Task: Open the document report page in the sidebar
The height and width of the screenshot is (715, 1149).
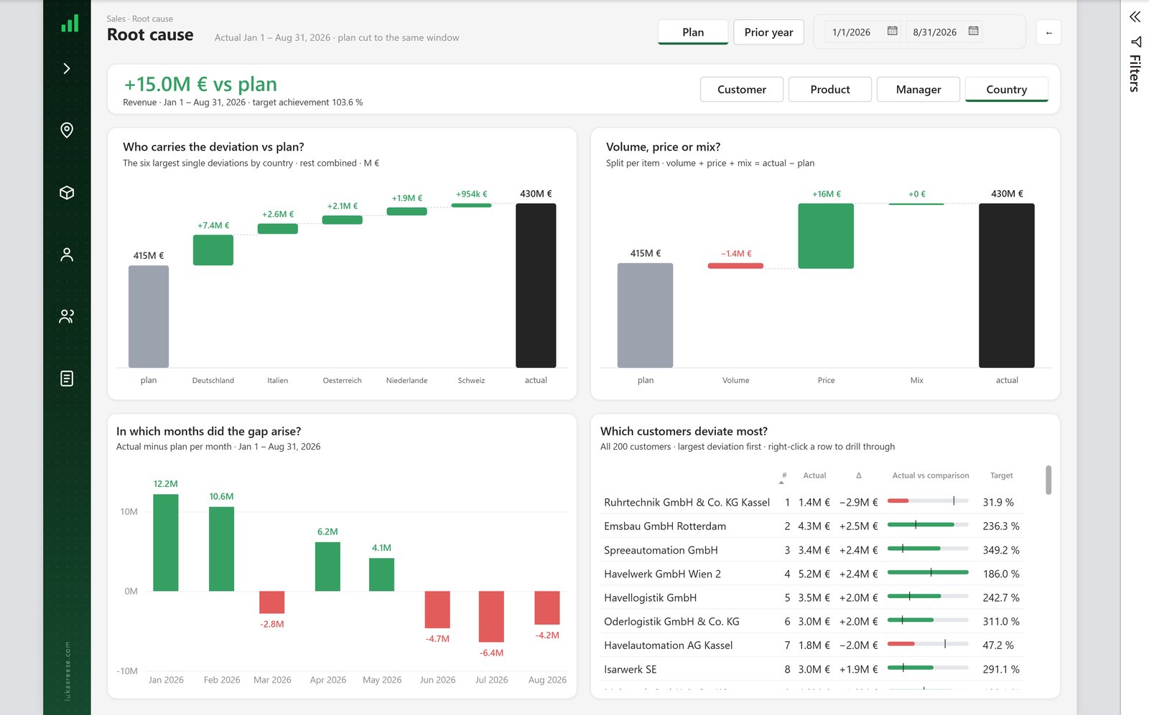Action: (67, 378)
